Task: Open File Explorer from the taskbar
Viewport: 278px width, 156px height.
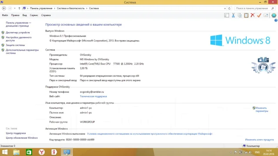Action: (x=17, y=152)
